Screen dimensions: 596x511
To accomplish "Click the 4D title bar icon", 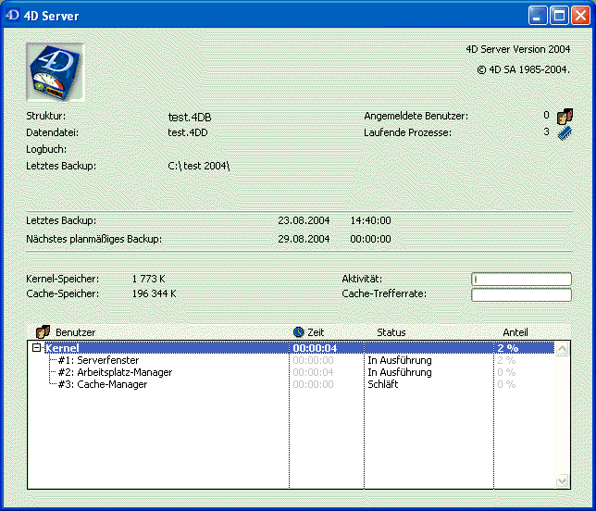I will (13, 16).
